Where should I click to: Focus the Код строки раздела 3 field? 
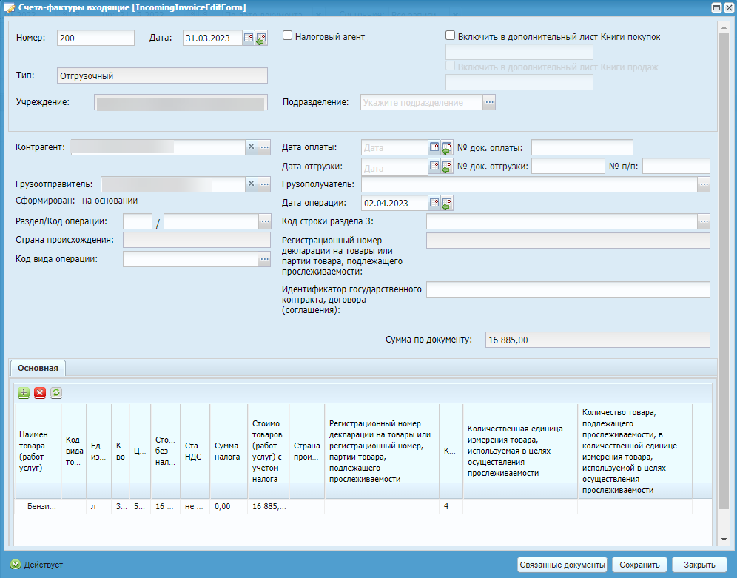tap(562, 221)
